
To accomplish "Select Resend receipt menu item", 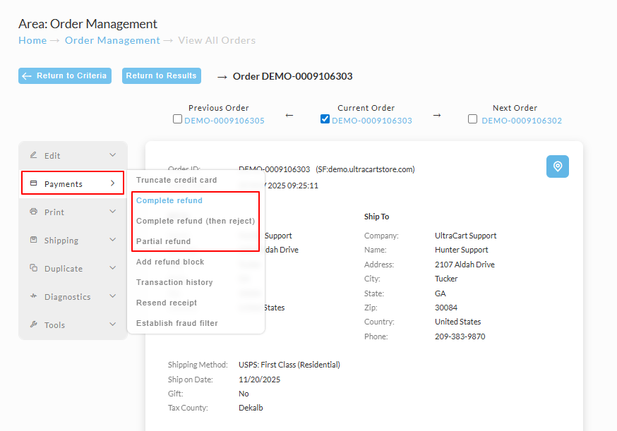I will [167, 303].
